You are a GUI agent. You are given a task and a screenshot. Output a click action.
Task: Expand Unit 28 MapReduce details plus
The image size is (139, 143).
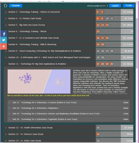point(10,108)
